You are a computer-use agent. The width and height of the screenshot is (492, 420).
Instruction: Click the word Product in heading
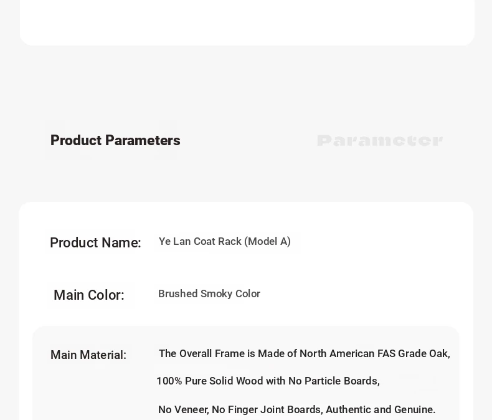pos(76,140)
